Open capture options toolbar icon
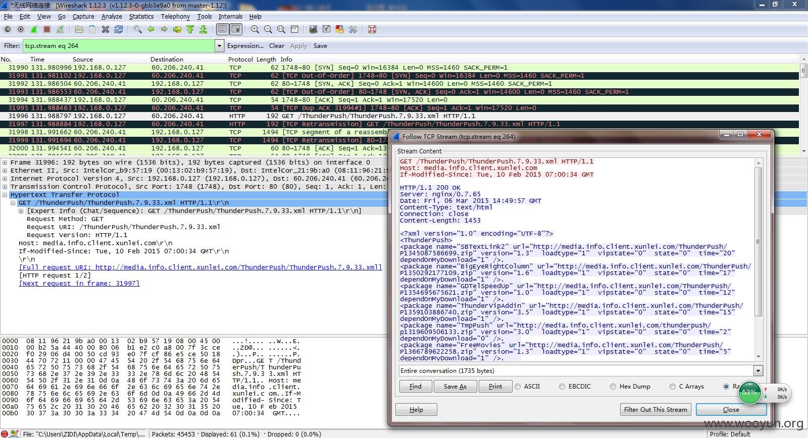 [x=21, y=30]
